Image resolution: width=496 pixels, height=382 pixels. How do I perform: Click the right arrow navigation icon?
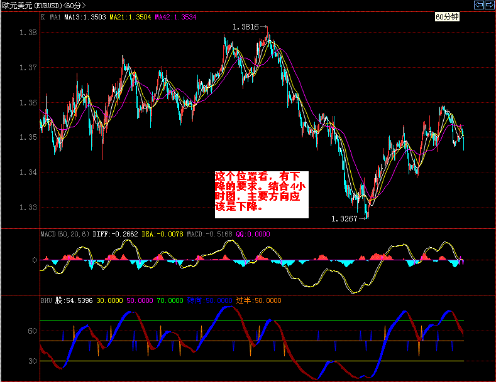[490, 5]
